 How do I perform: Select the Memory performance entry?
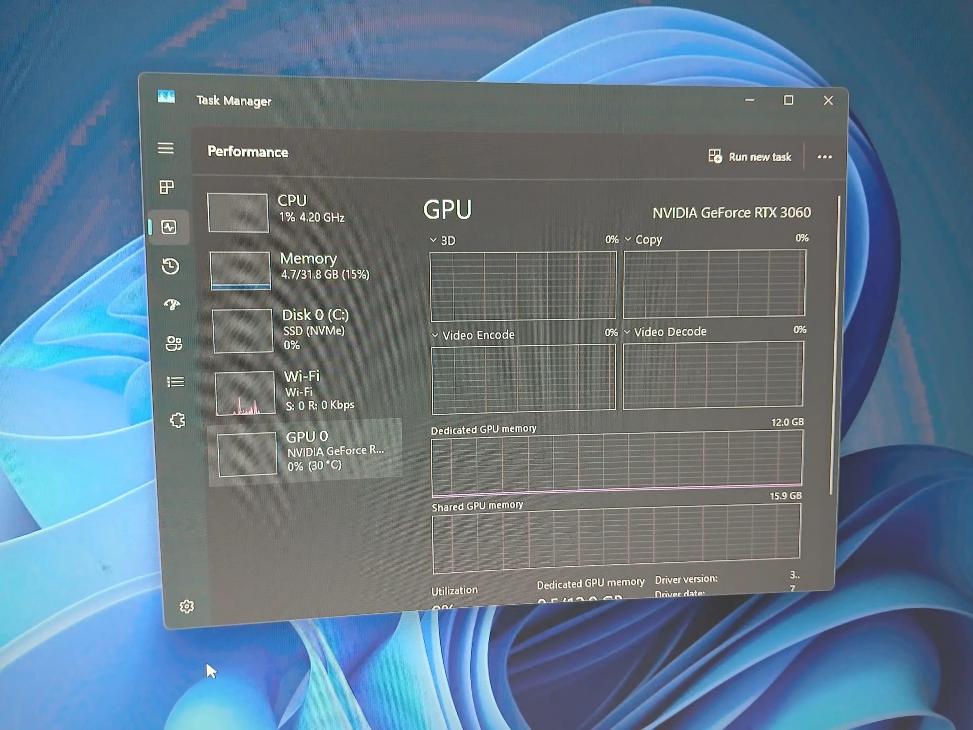[304, 270]
